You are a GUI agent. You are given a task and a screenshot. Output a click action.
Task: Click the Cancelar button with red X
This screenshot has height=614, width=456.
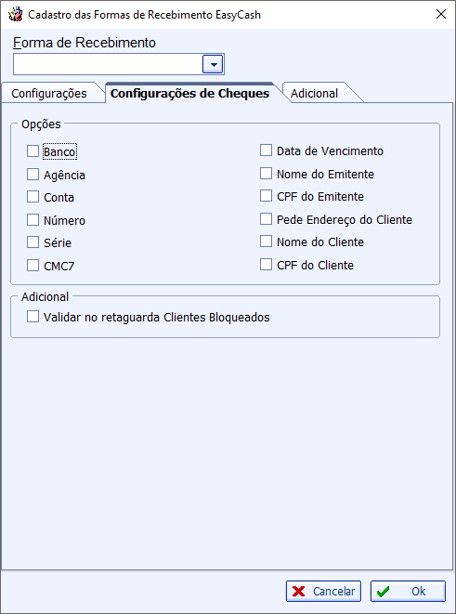click(x=323, y=591)
